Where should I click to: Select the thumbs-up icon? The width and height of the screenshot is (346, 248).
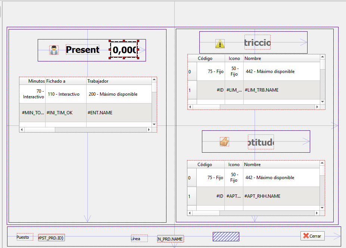[224, 142]
